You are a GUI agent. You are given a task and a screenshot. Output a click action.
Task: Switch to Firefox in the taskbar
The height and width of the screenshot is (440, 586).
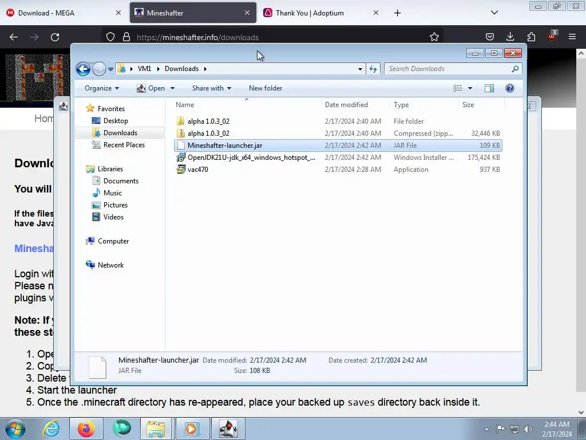[x=86, y=429]
